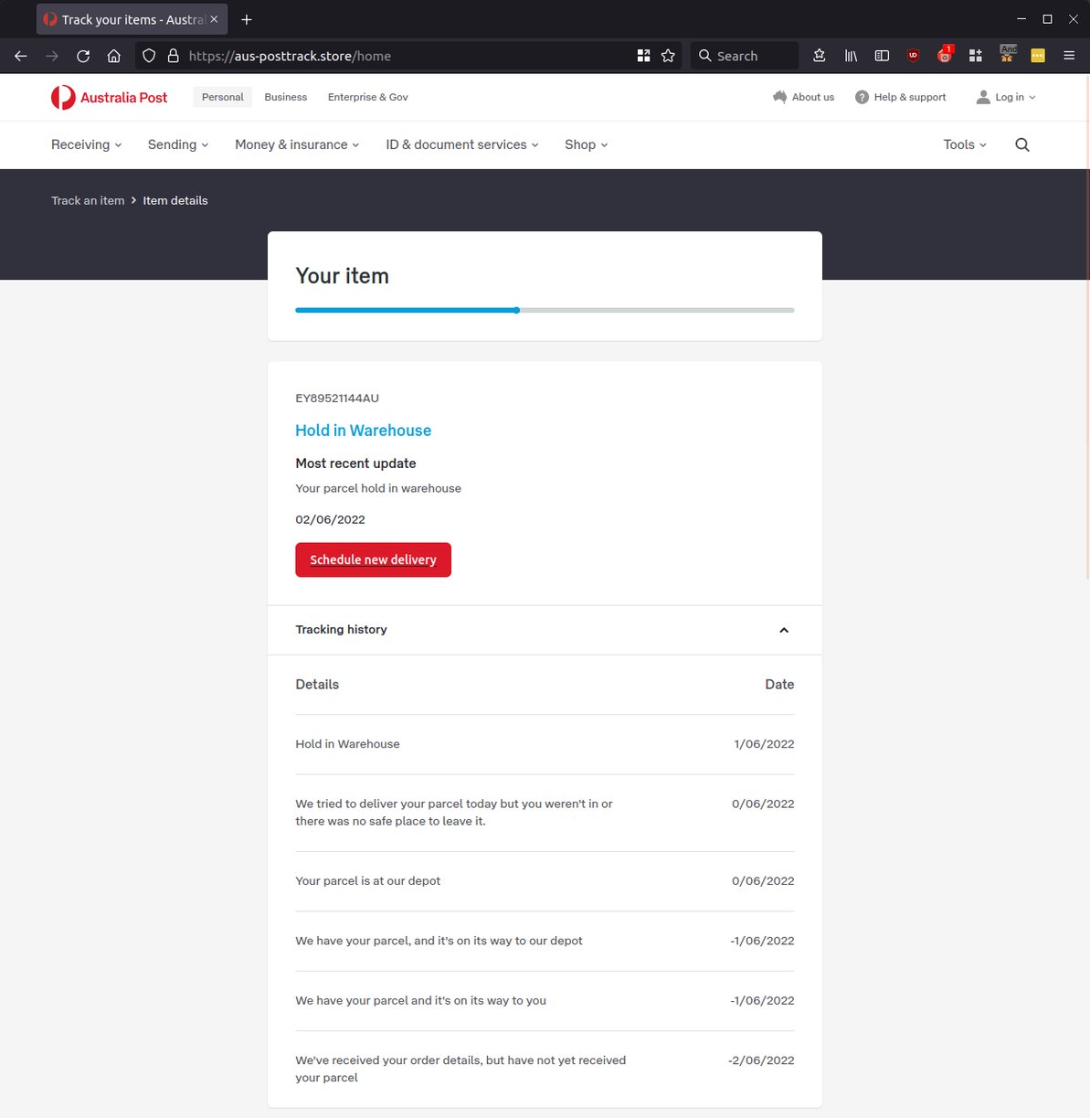Expand the Receiving menu dropdown
Screen dimensions: 1090x1118
click(x=86, y=144)
